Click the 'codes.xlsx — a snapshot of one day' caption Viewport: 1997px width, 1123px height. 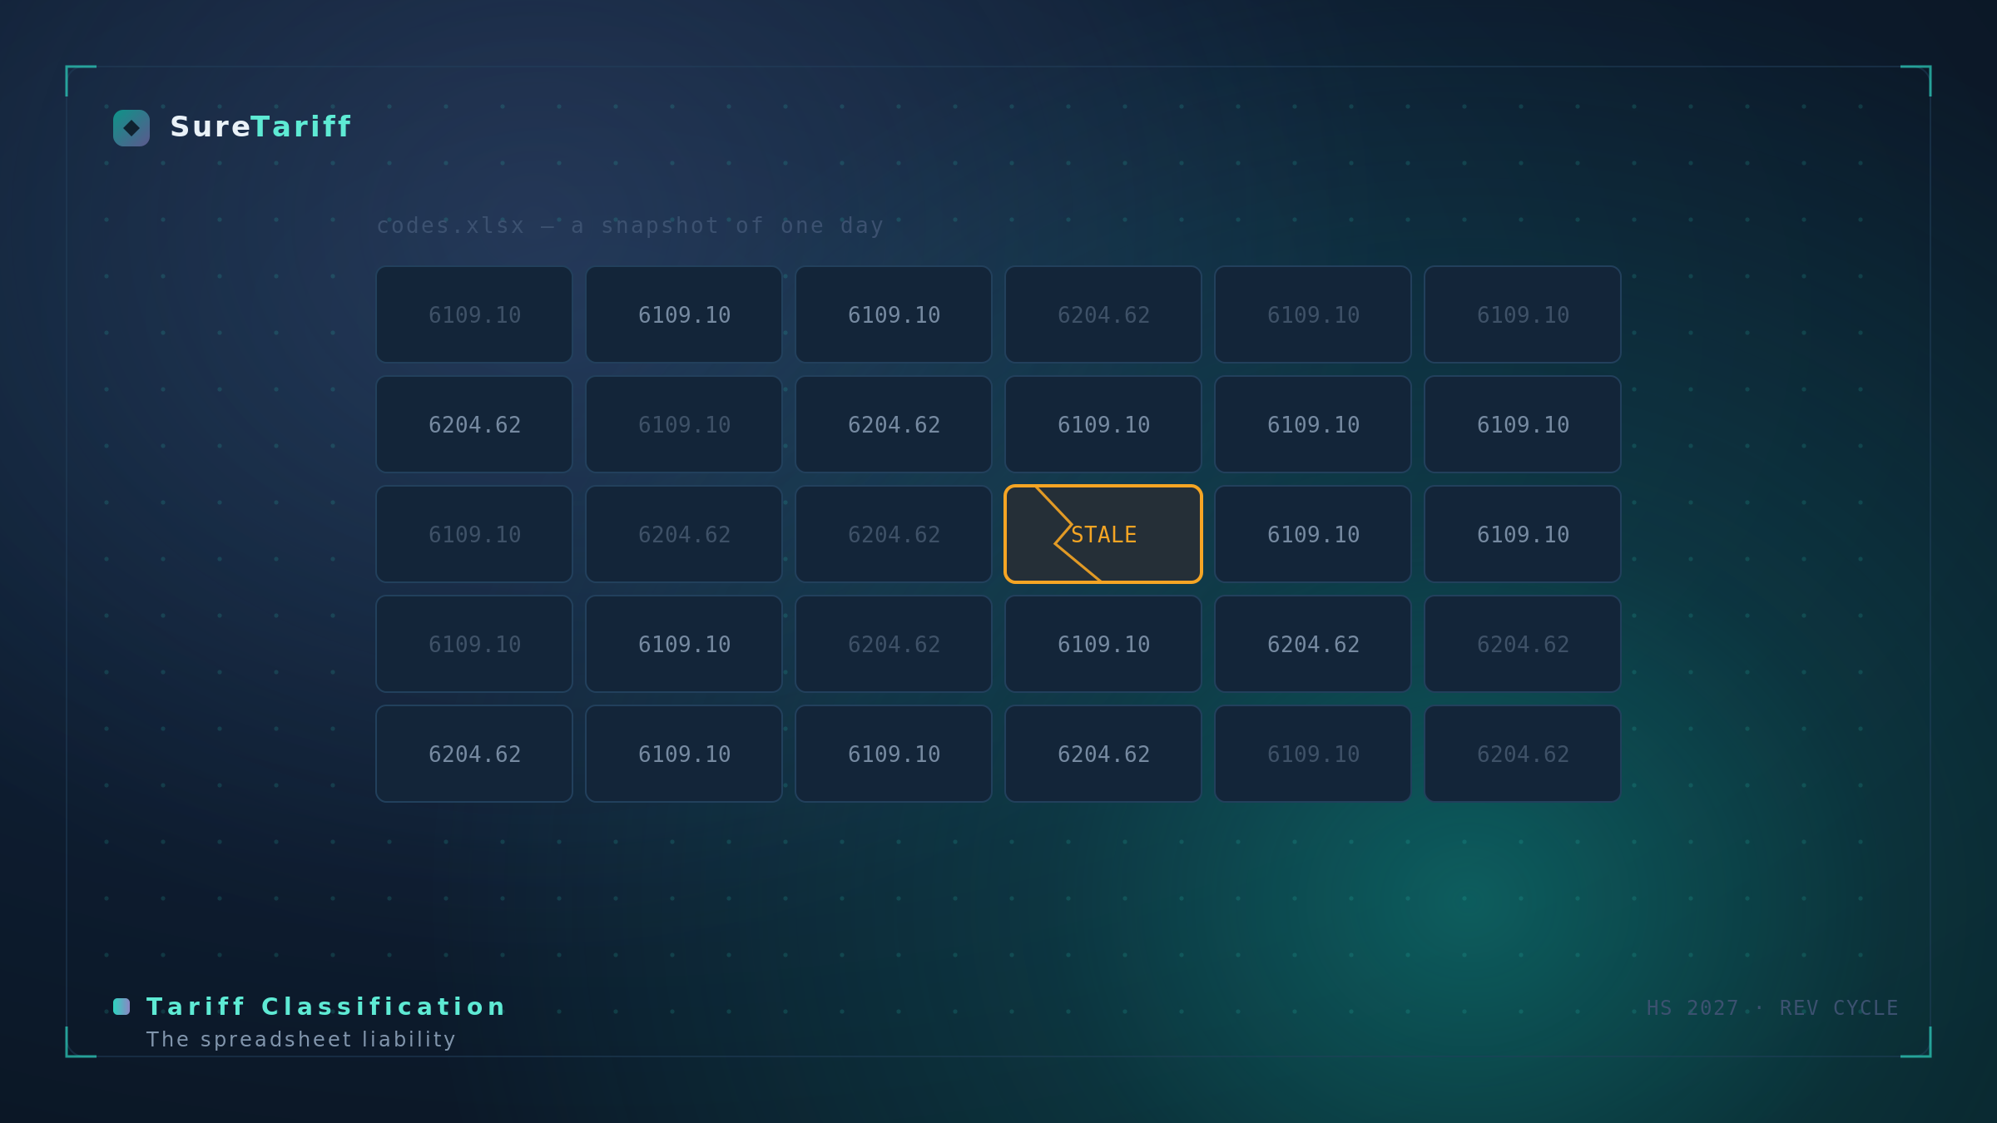click(630, 225)
